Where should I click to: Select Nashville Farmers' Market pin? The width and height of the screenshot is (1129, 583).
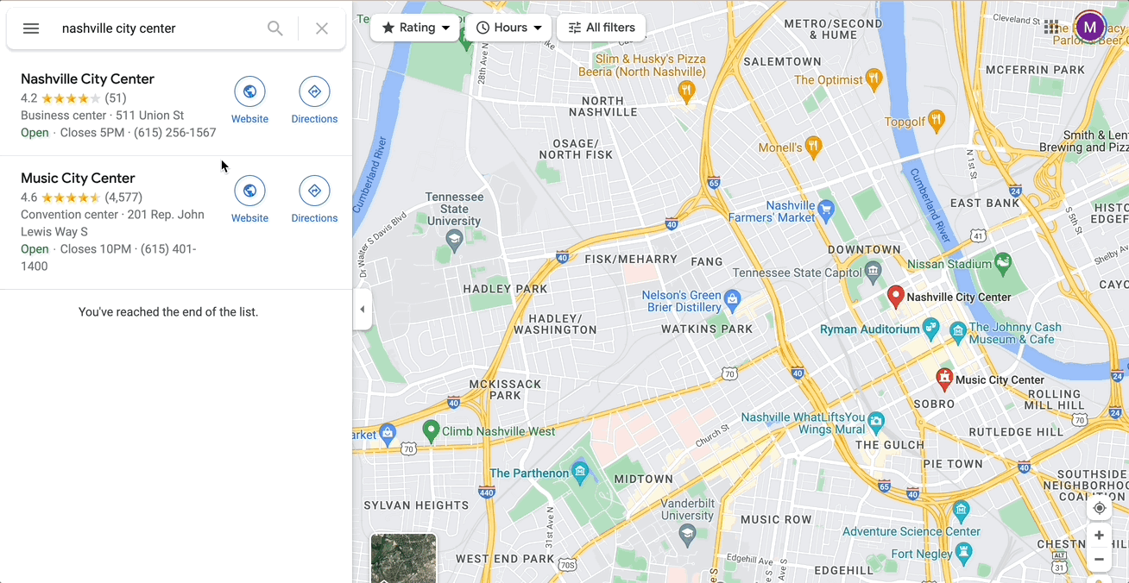pos(825,210)
